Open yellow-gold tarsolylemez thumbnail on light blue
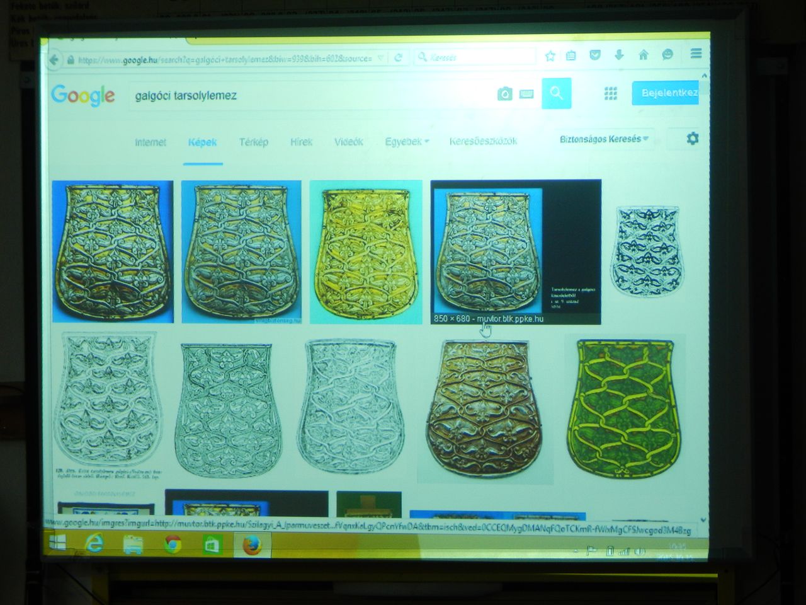This screenshot has width=806, height=605. coord(366,252)
